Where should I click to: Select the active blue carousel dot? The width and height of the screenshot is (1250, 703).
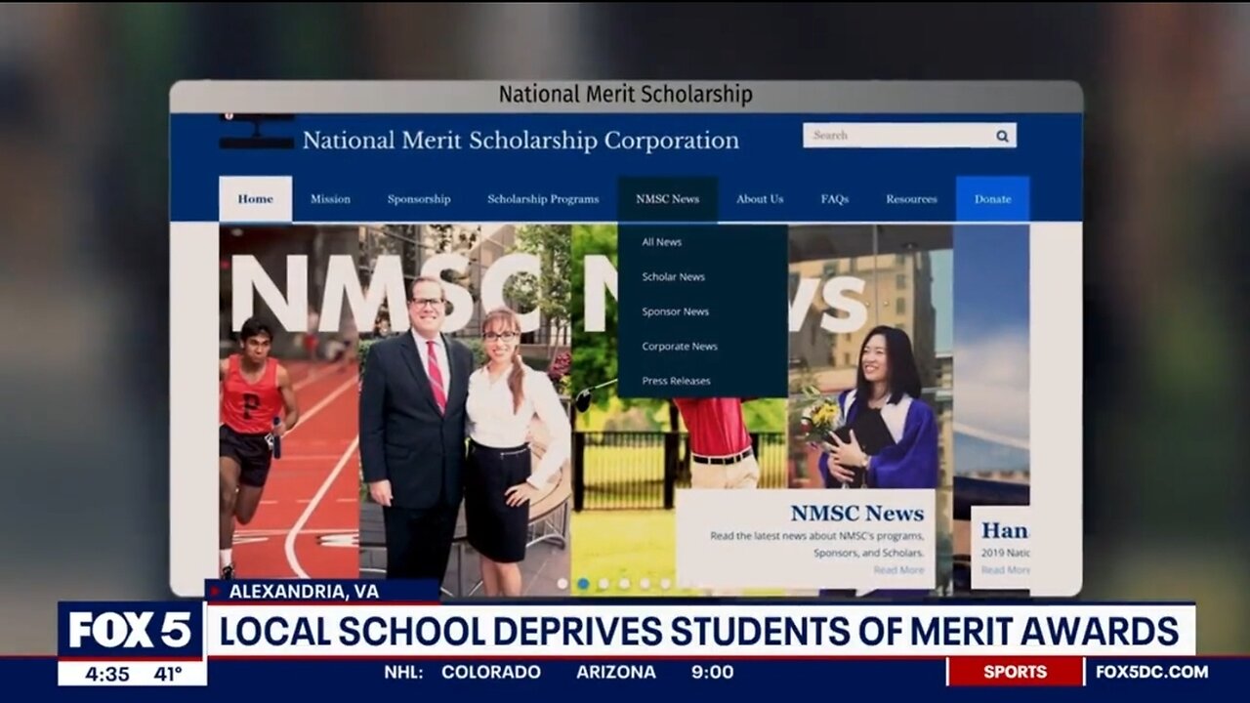coord(583,584)
